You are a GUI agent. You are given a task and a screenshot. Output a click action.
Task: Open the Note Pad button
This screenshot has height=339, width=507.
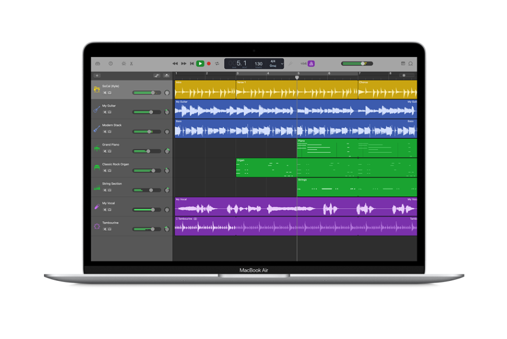[x=403, y=64]
